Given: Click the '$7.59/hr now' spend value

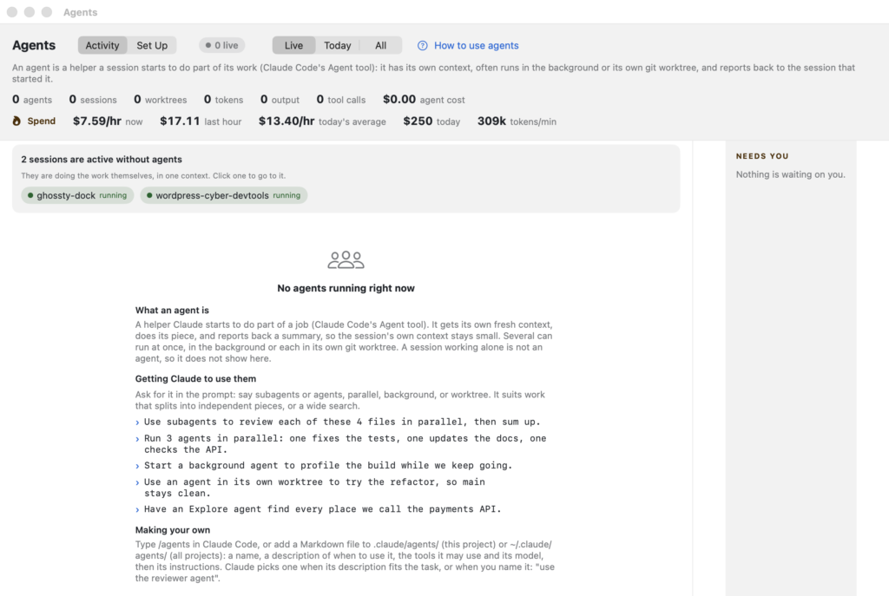Looking at the screenshot, I should tap(108, 121).
